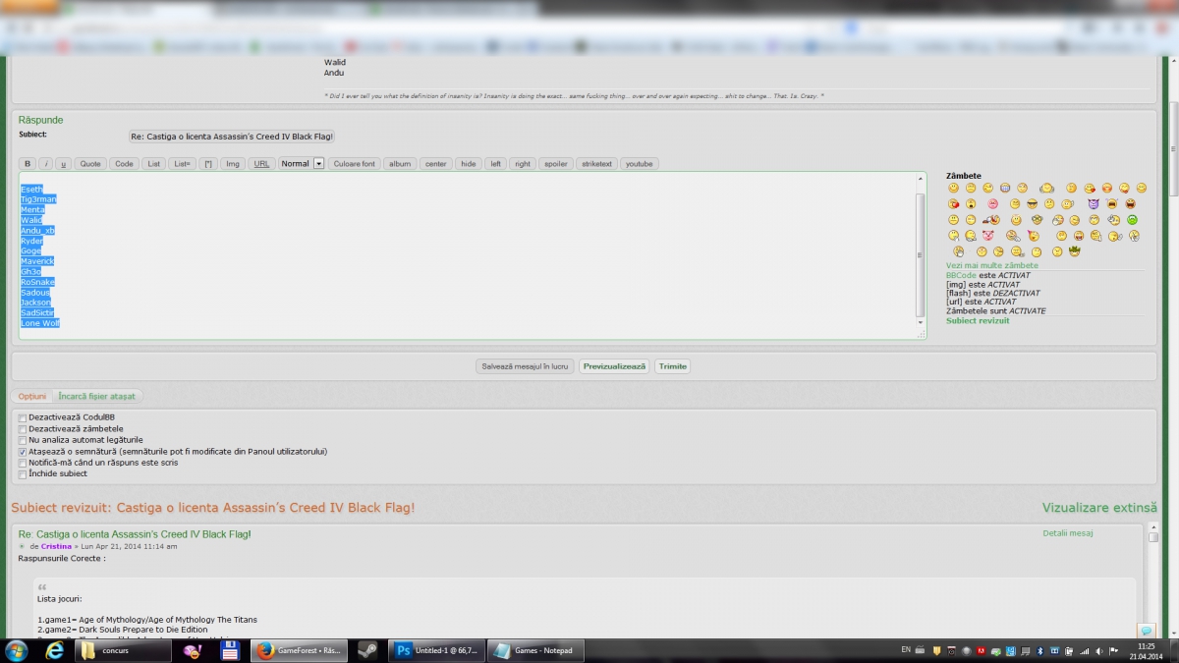Check Nu analiza automat legăturile
The image size is (1179, 663).
coord(23,440)
